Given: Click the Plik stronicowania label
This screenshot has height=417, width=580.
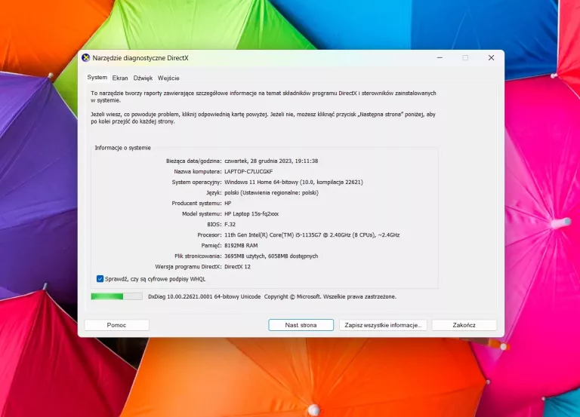Looking at the screenshot, I should (x=198, y=256).
